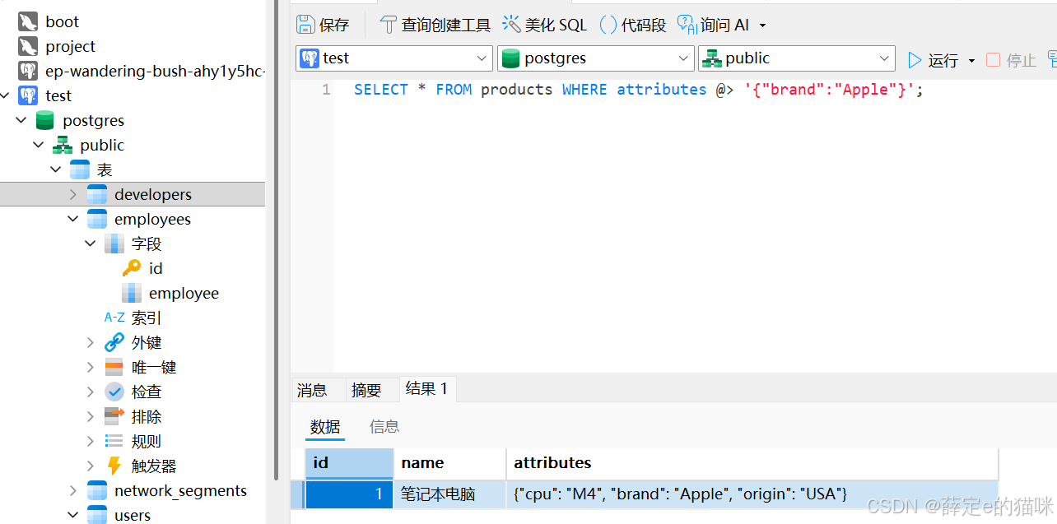
Task: Click the attributes column header
Action: click(x=752, y=463)
